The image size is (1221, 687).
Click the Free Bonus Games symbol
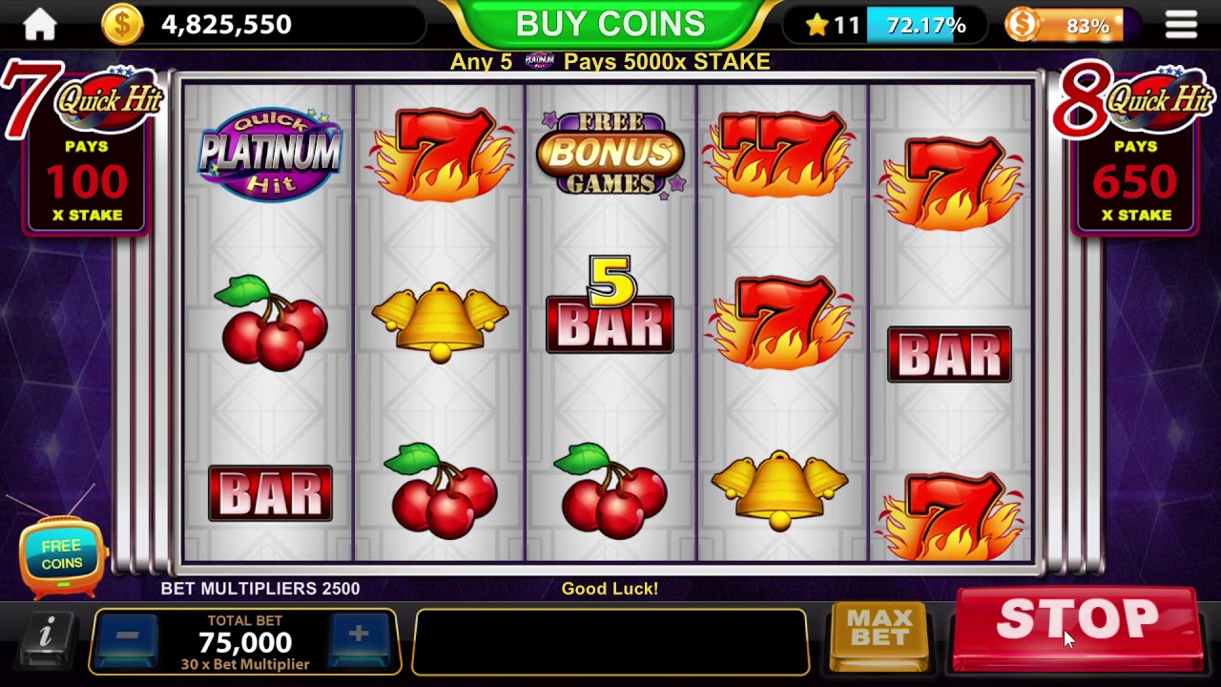610,153
